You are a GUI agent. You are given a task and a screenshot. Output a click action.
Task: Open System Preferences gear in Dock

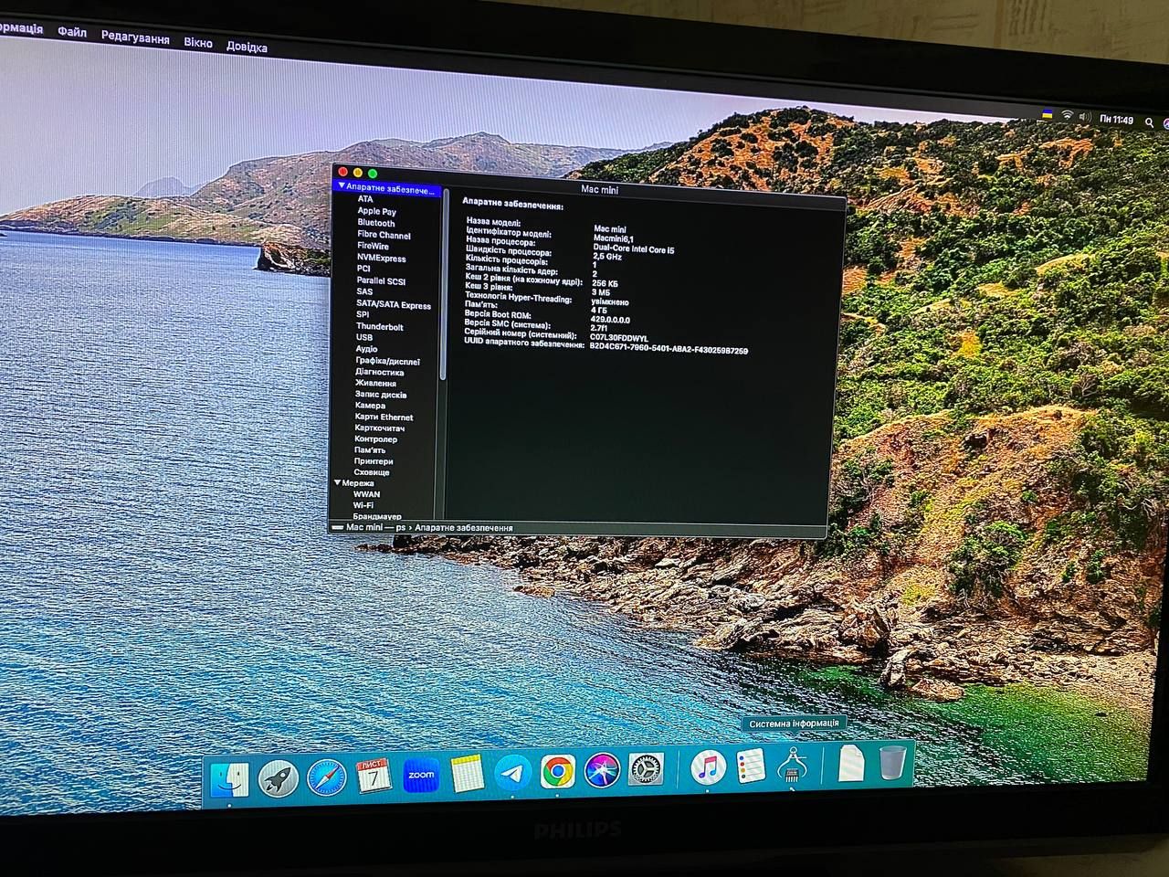pos(647,770)
